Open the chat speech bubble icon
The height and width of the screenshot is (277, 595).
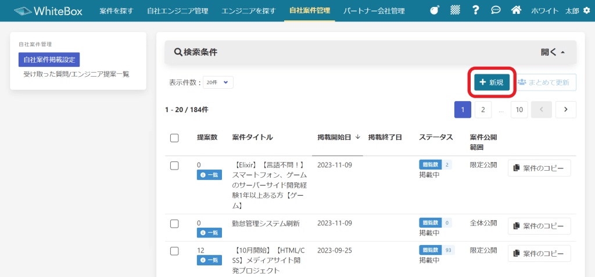[x=496, y=10]
